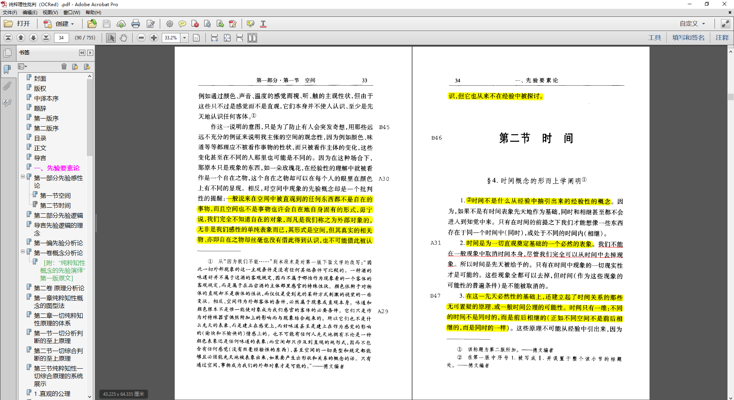Open the Attachments paperclip panel
734x400 pixels.
point(7,86)
